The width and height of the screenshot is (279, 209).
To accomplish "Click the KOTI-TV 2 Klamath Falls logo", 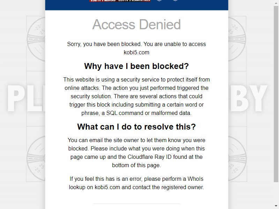I will coord(135,1).
